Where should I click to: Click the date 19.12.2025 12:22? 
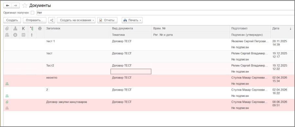280,67
